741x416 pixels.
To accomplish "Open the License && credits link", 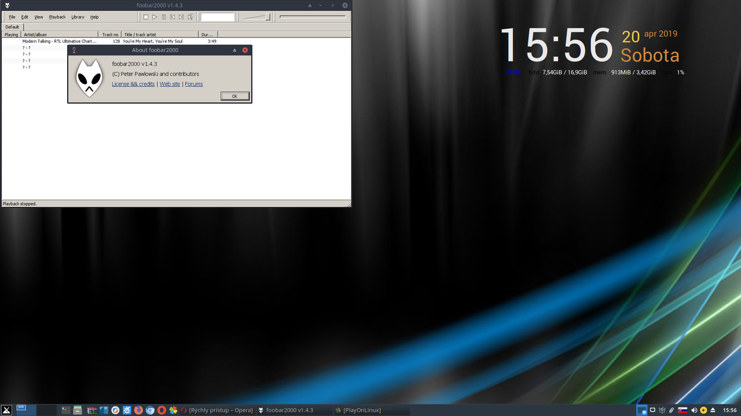I will (x=133, y=84).
